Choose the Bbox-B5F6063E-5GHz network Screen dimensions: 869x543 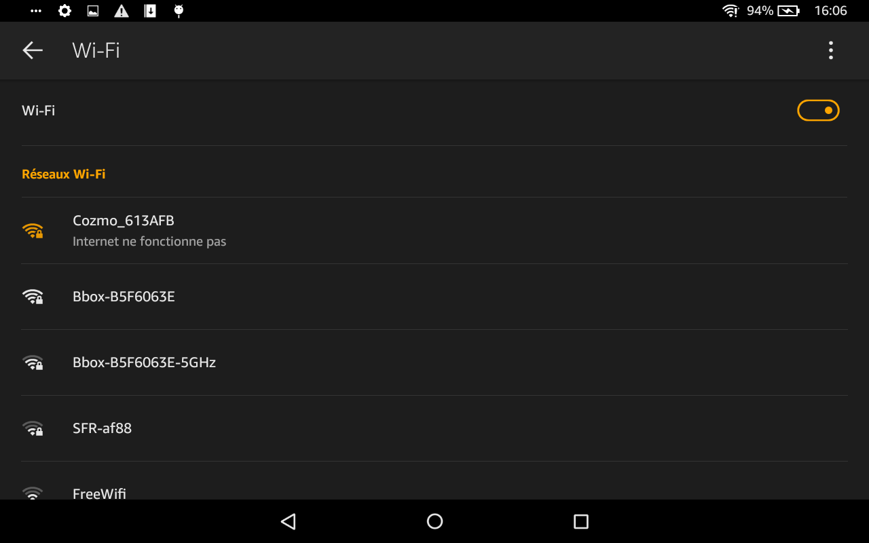(434, 362)
